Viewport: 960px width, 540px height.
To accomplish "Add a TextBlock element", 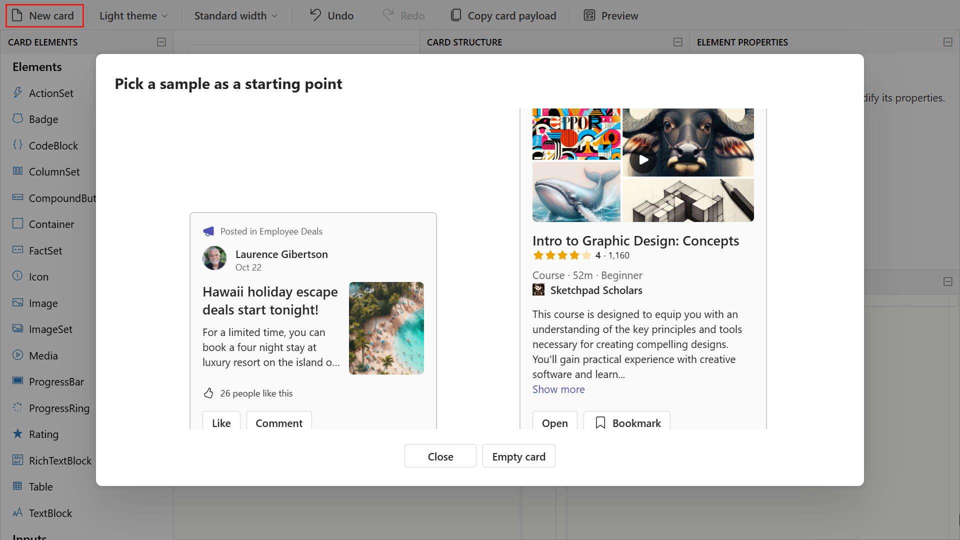I will [51, 513].
